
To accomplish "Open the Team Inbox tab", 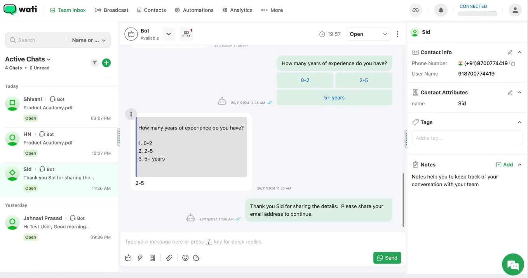I will (68, 10).
